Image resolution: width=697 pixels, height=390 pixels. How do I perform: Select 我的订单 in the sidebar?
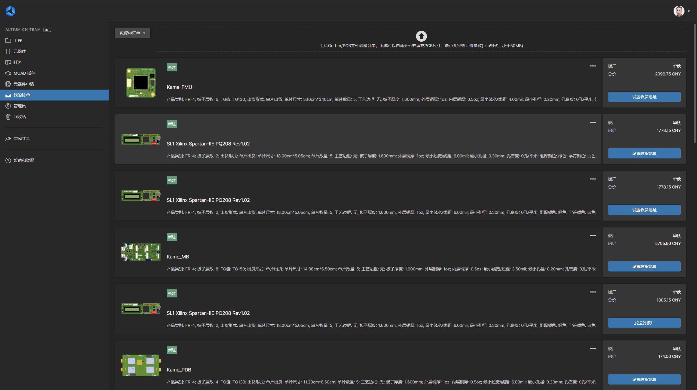pyautogui.click(x=22, y=95)
